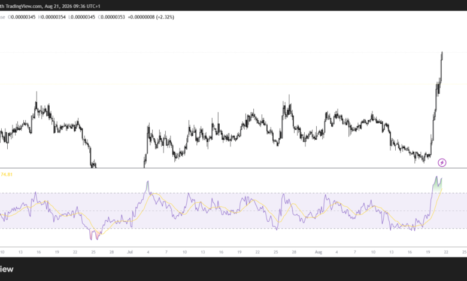The image size is (467, 281).
Task: Click the 28 date label just before Aug
Action: coord(294,252)
